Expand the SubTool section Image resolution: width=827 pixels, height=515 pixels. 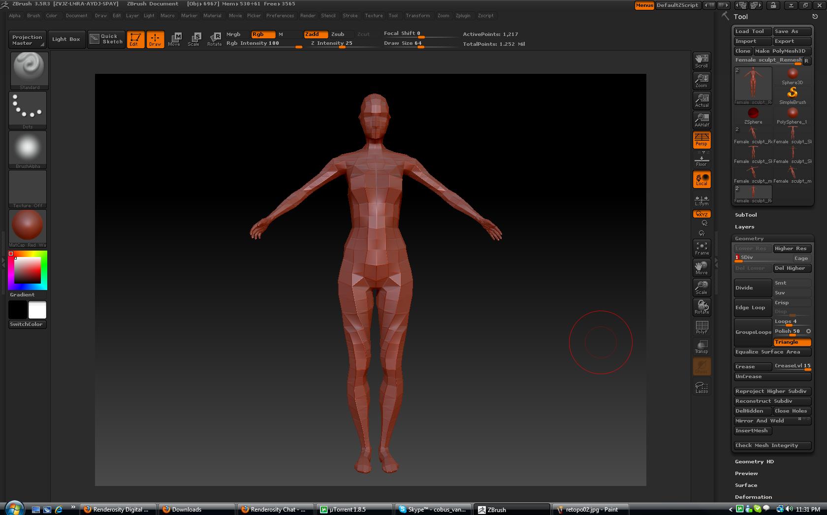coord(746,215)
